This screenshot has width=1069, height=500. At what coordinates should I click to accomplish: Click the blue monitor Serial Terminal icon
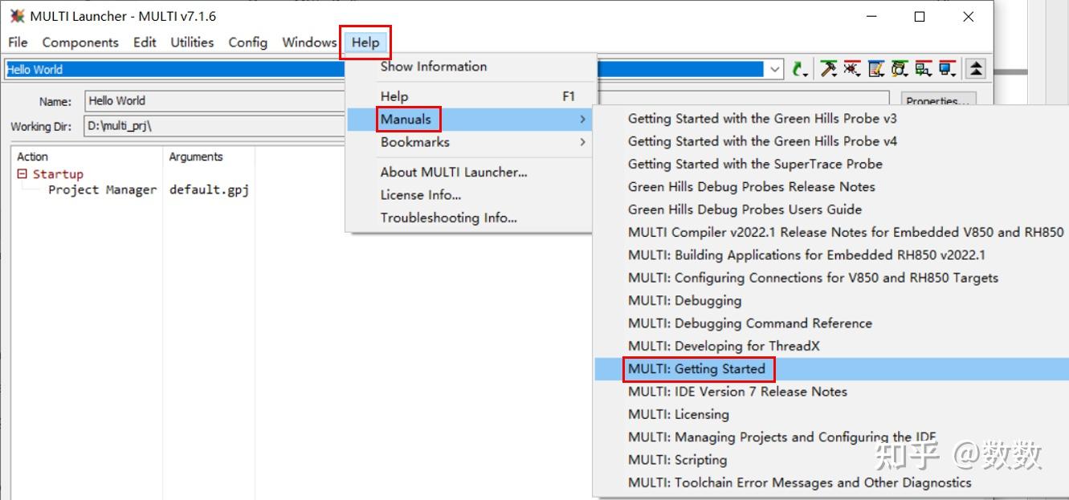pos(948,69)
